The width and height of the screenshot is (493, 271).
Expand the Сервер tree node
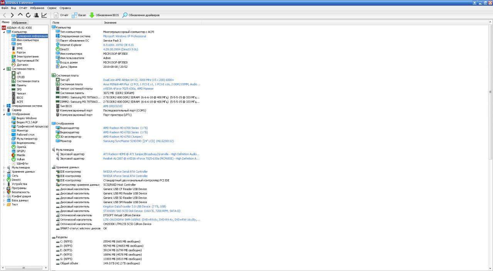tap(4, 110)
